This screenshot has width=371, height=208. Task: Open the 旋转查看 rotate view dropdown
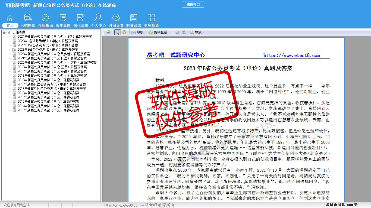[159, 32]
